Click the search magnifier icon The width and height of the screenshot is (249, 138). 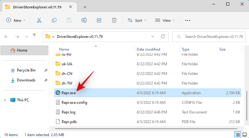179,37
